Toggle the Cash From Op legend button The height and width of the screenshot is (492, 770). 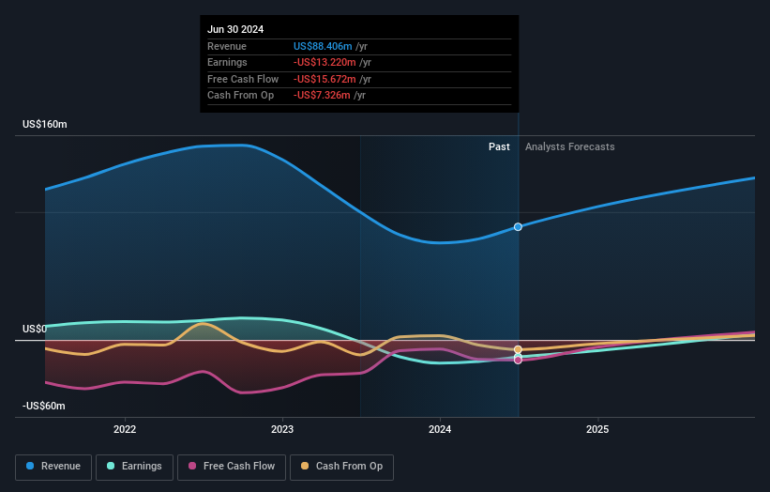coord(341,467)
